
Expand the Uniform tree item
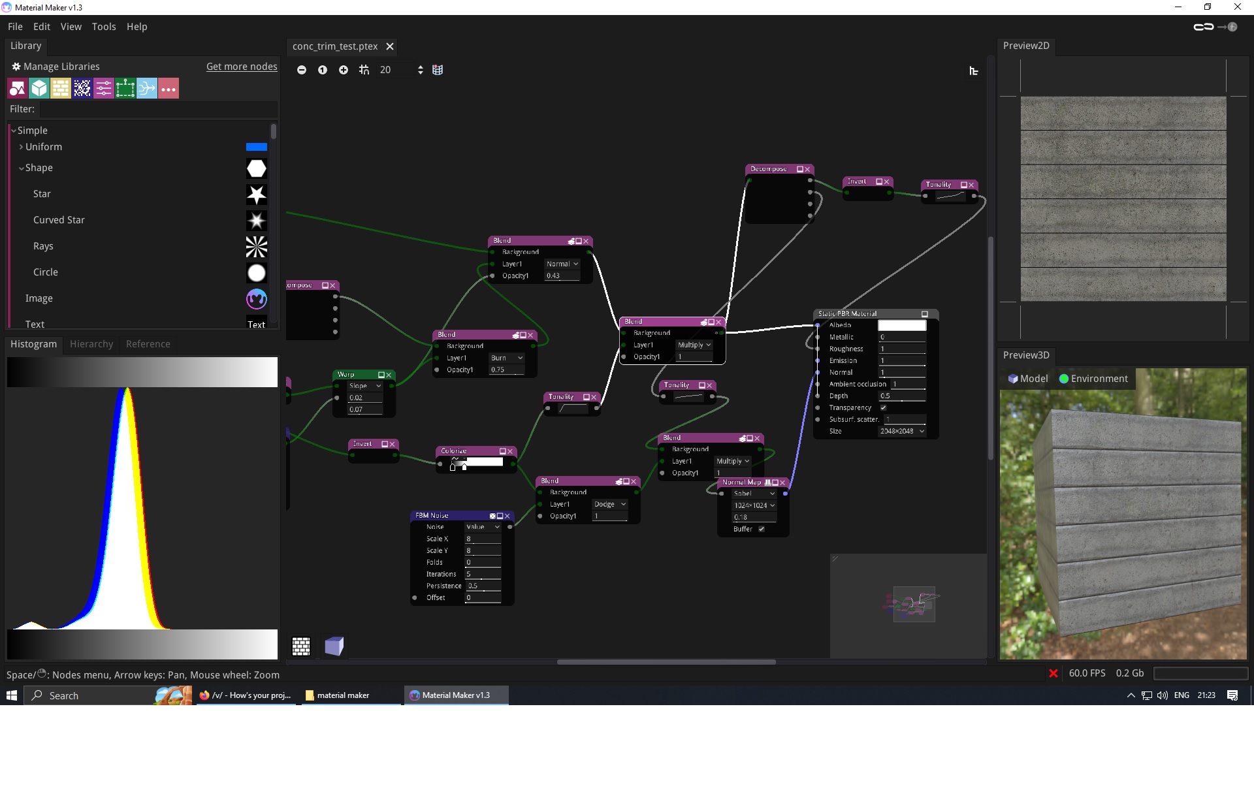(x=22, y=147)
